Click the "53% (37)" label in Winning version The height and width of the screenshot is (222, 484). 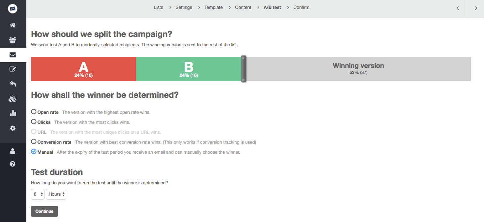[358, 73]
